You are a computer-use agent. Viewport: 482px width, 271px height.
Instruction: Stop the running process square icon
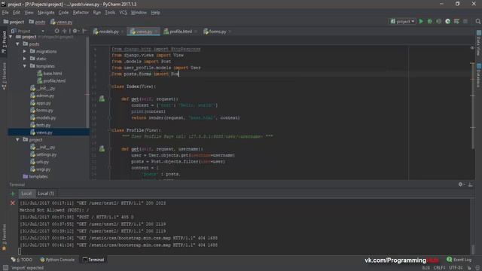(465, 22)
